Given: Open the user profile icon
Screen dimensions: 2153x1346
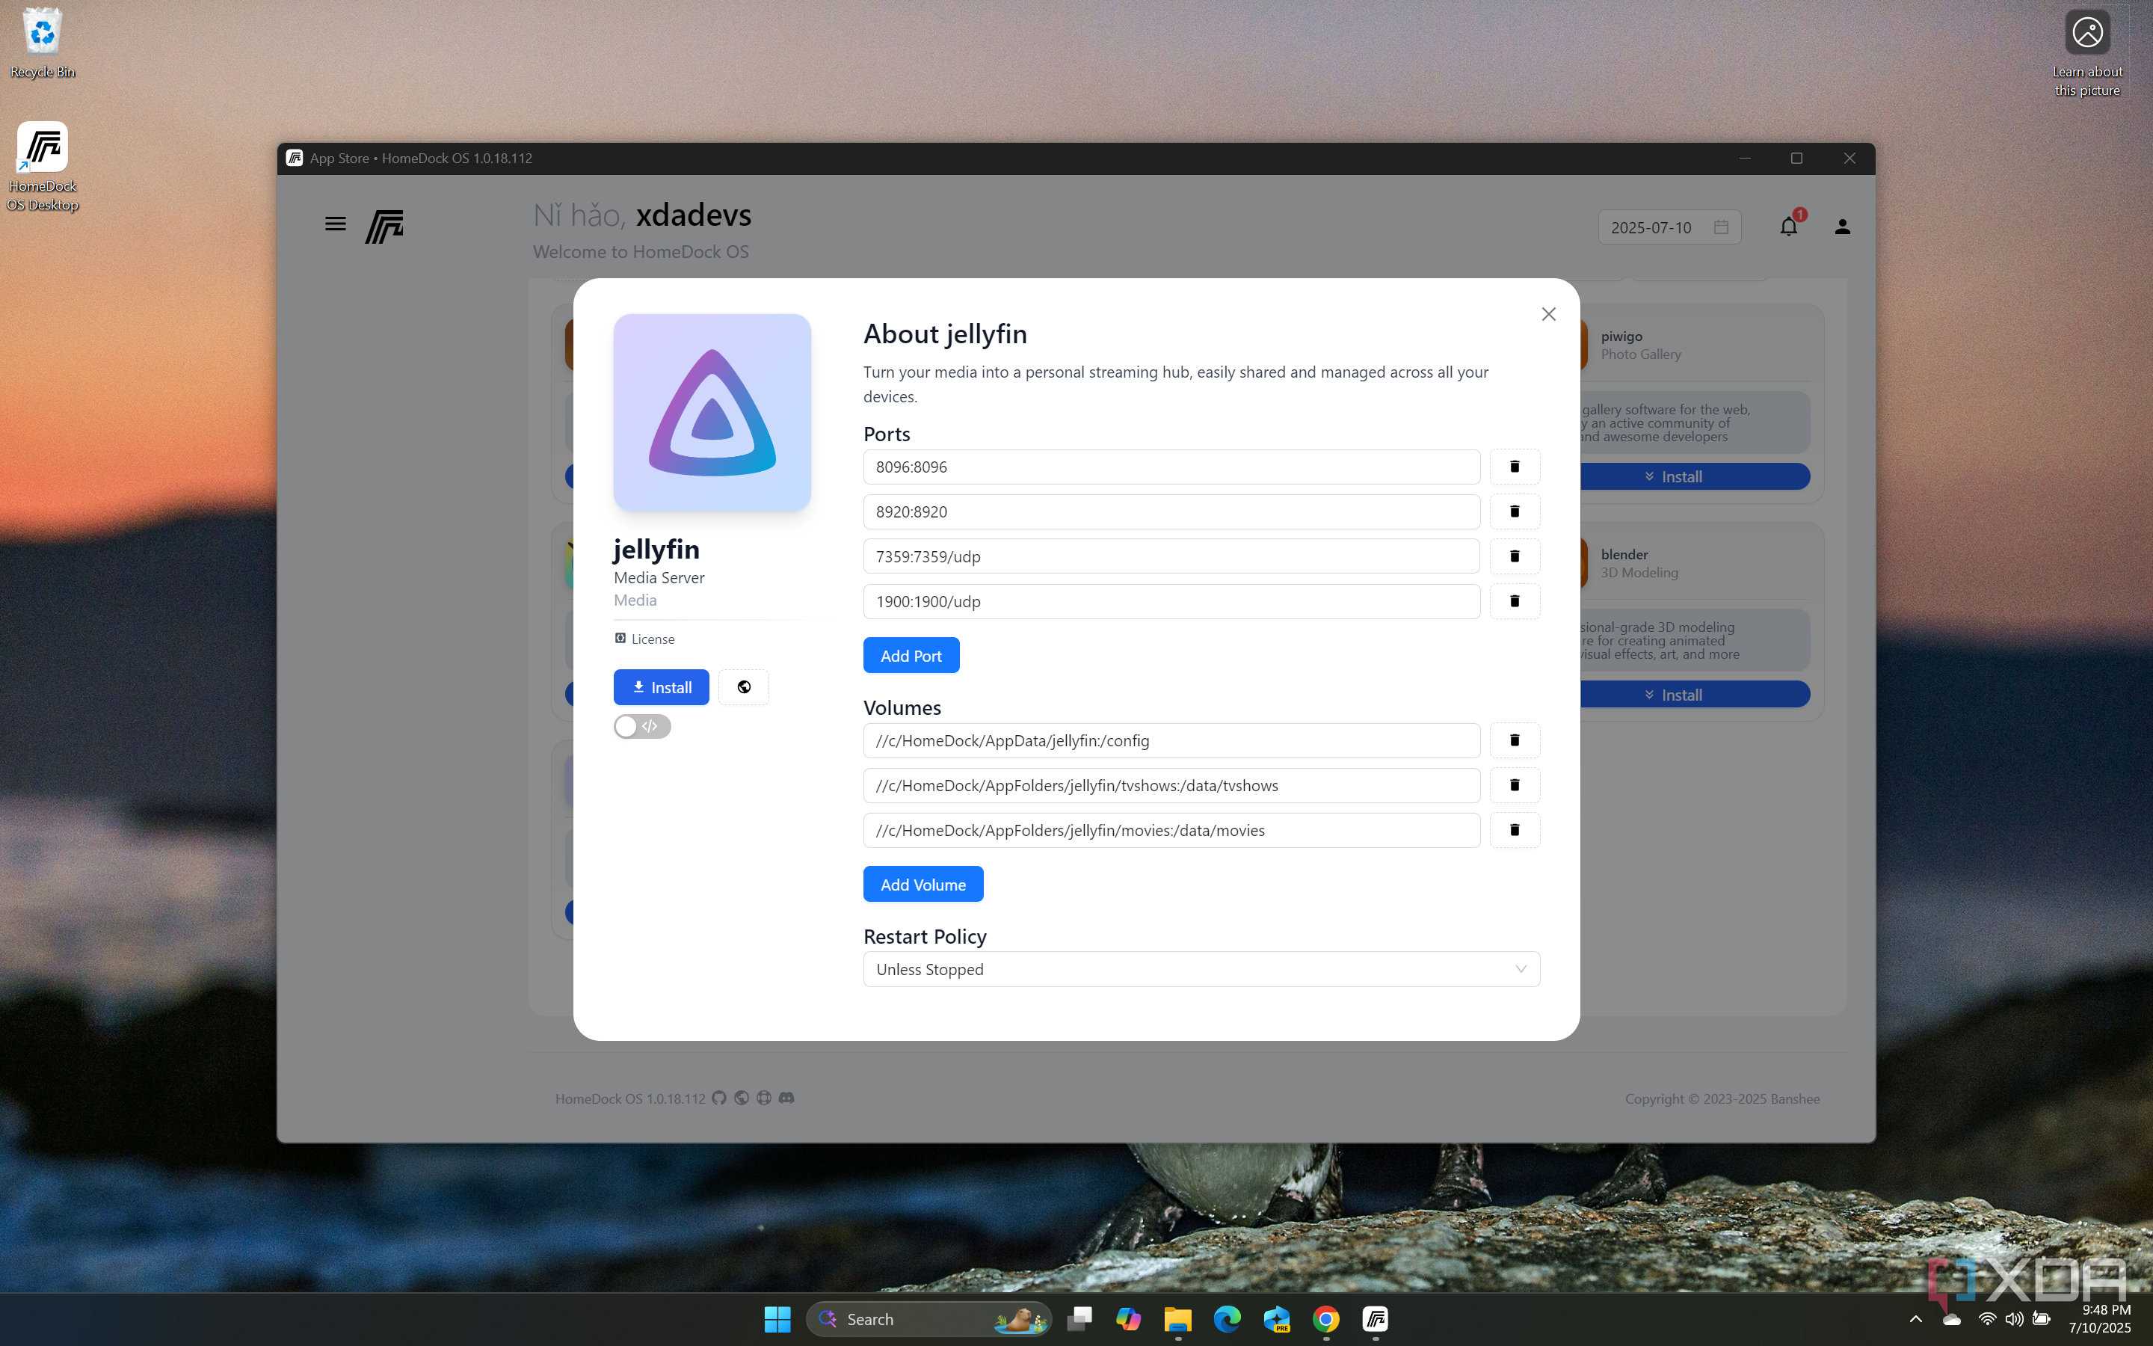Looking at the screenshot, I should [x=1843, y=227].
